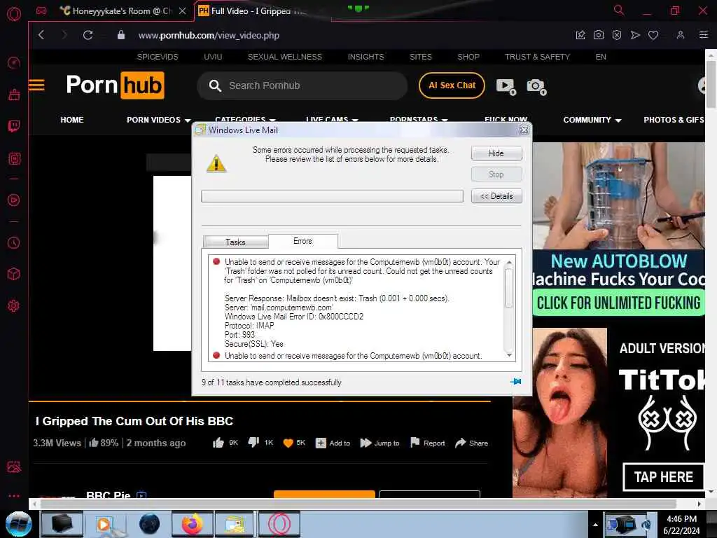Click the thumbs-up like icon
The width and height of the screenshot is (717, 538).
pyautogui.click(x=218, y=443)
